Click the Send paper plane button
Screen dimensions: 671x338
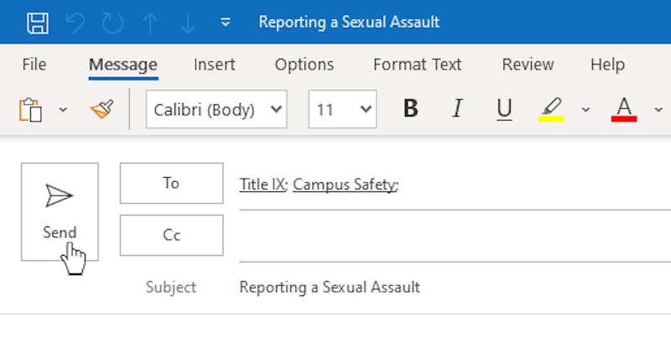[x=60, y=211]
